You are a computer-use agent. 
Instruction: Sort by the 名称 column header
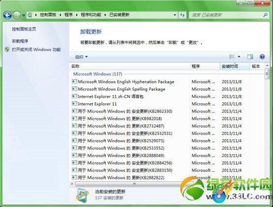[x=129, y=66]
